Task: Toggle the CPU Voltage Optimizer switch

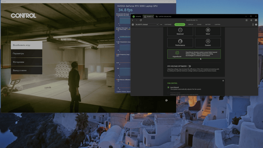Action: (x=189, y=66)
